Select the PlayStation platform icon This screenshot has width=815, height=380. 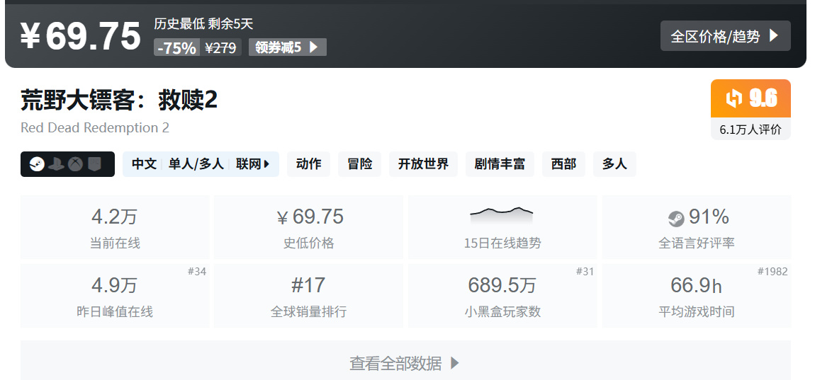56,164
